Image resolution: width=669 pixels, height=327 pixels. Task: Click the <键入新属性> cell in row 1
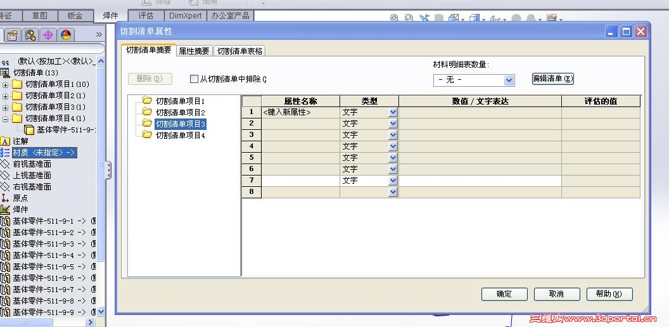coord(300,112)
